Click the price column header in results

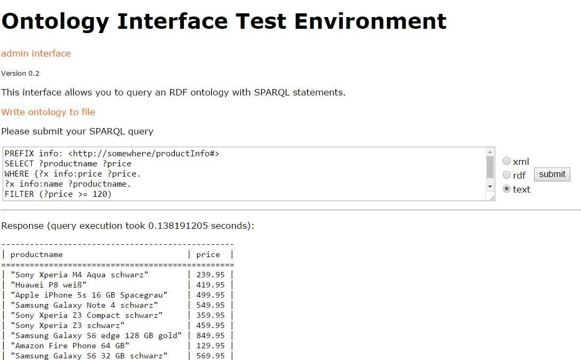coord(208,254)
